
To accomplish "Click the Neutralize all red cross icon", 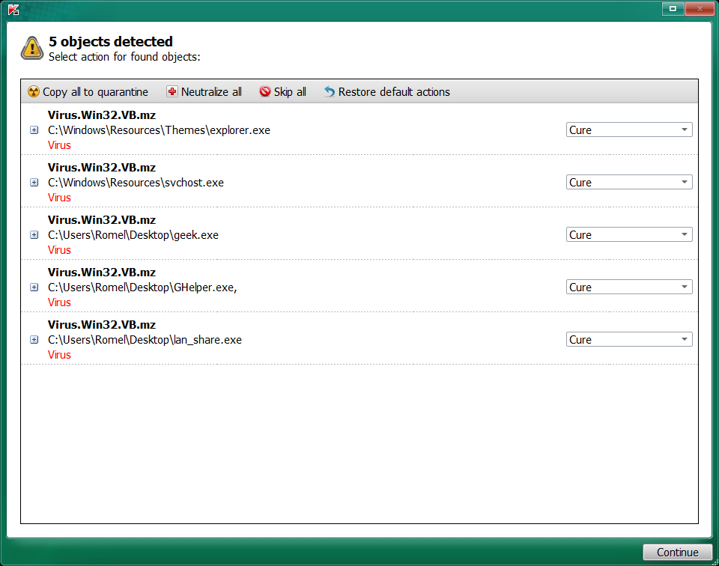I will [172, 91].
